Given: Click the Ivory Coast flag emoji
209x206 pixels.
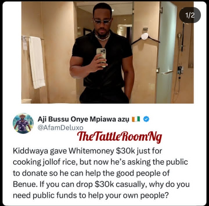Looking at the screenshot, I should tap(136, 119).
